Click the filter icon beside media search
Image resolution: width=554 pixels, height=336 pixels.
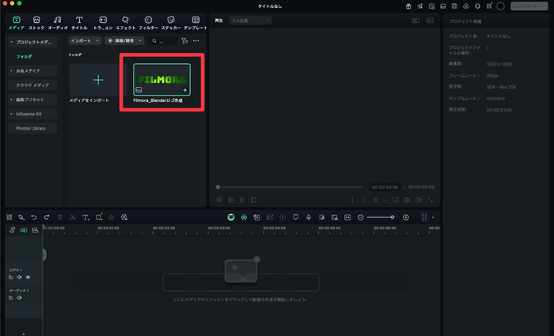click(x=184, y=40)
